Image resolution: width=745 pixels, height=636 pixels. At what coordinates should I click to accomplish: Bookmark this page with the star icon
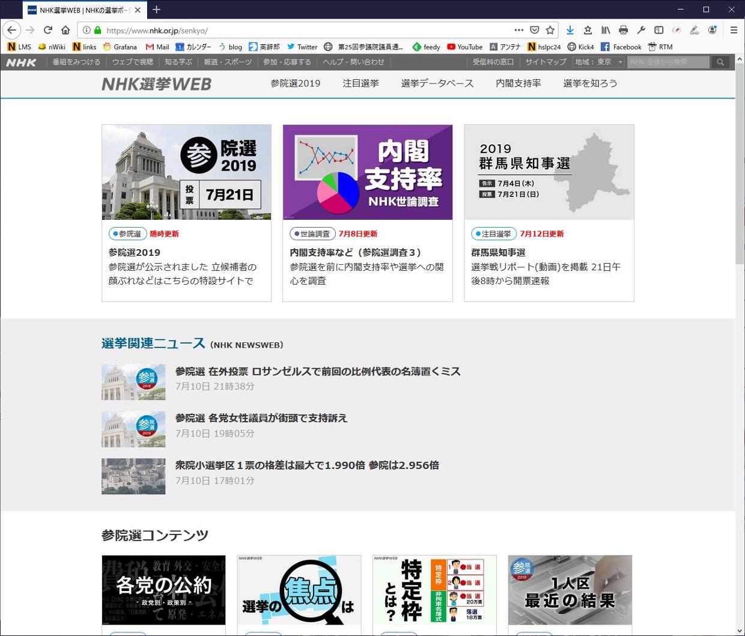coord(550,30)
